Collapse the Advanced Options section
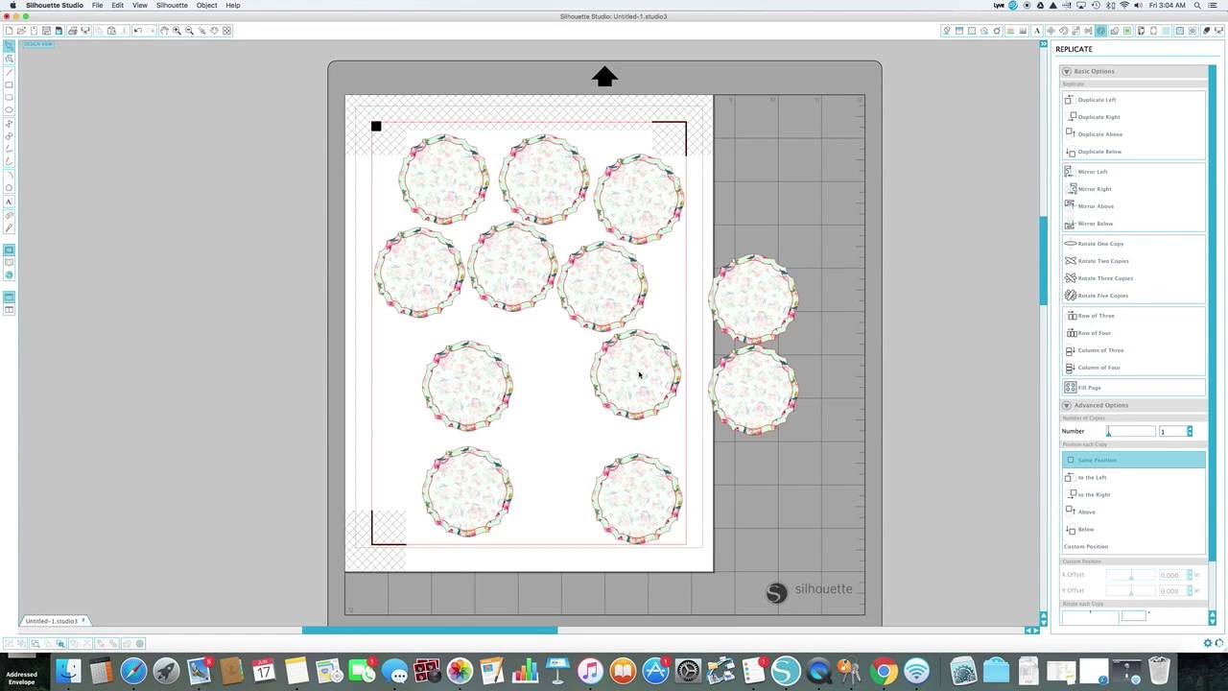The height and width of the screenshot is (691, 1228). pos(1066,405)
